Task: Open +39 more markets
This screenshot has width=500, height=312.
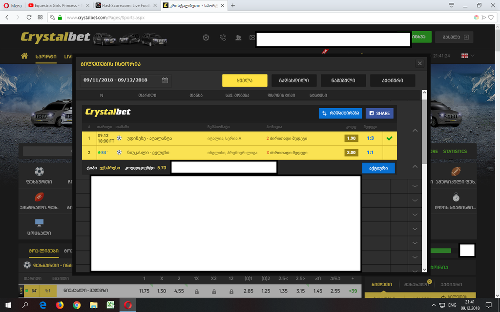Action: pos(353,291)
